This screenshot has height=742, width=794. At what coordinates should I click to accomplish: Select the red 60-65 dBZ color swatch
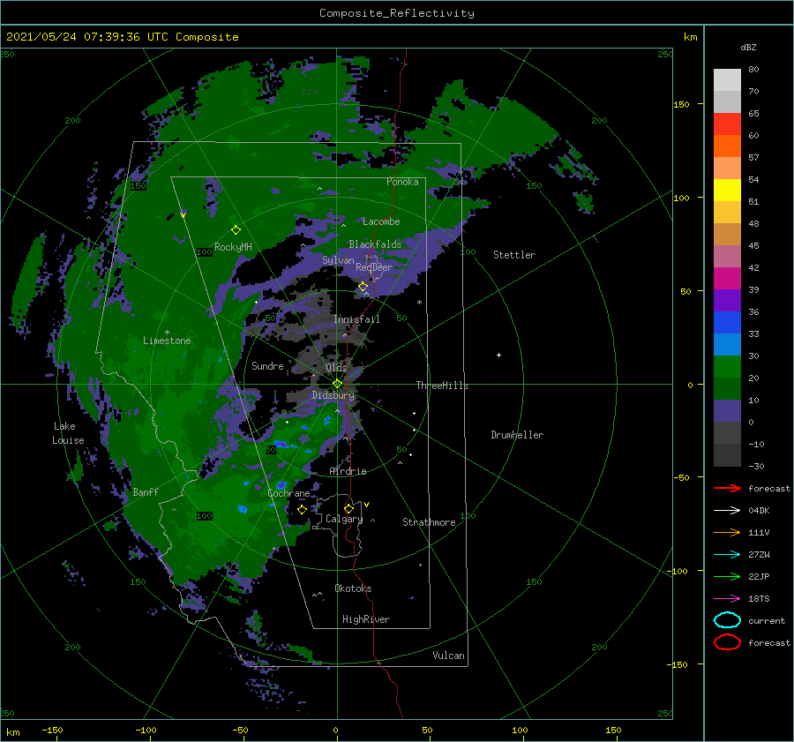[x=727, y=124]
